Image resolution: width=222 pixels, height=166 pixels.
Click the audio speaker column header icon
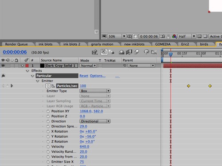8,60
